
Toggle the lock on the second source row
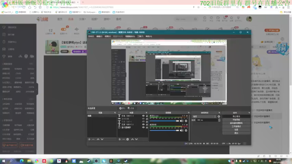coord(147,119)
